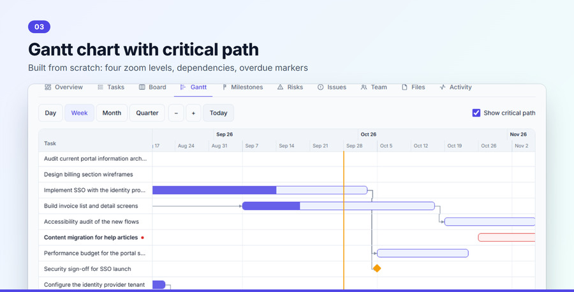Jump to Today in the timeline
The height and width of the screenshot is (292, 574).
pos(219,113)
